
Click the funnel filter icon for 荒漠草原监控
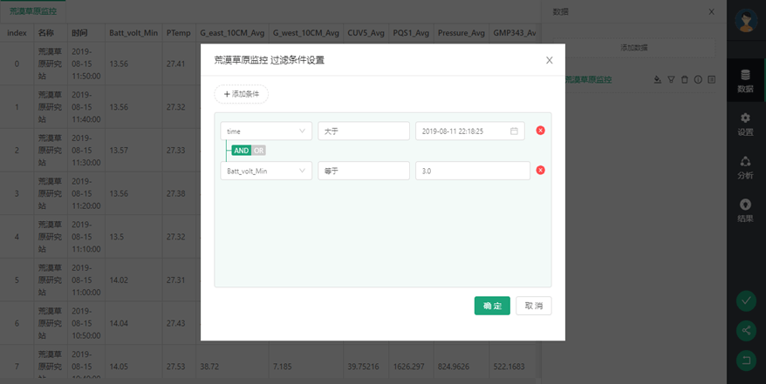(671, 79)
